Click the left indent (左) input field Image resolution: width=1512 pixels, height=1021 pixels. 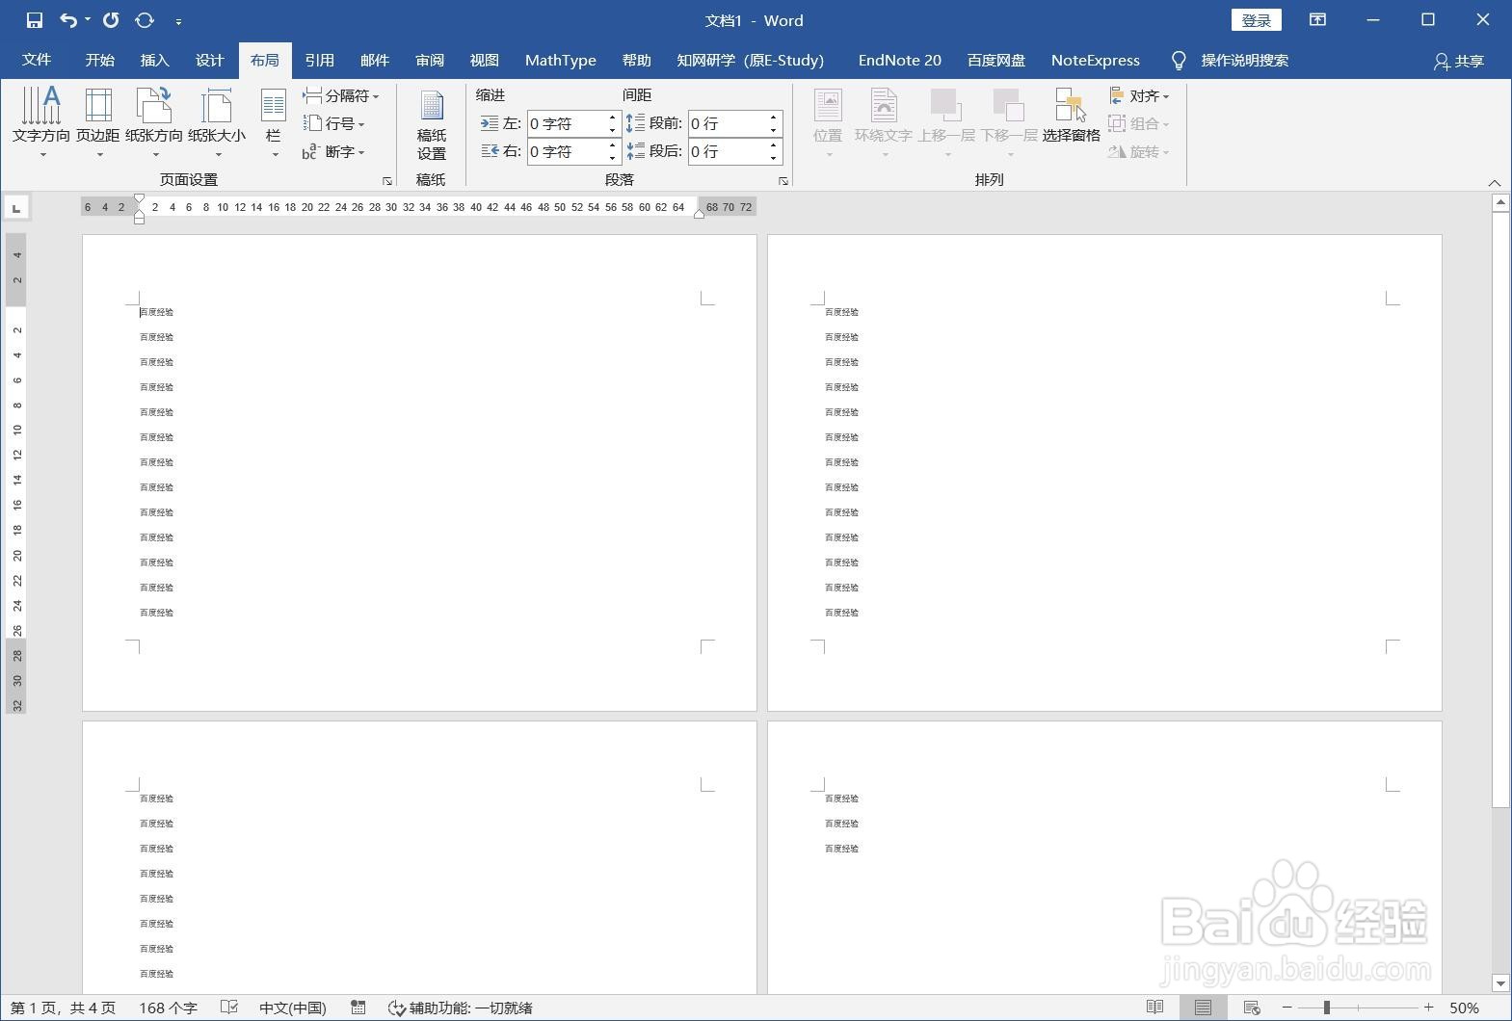click(567, 123)
